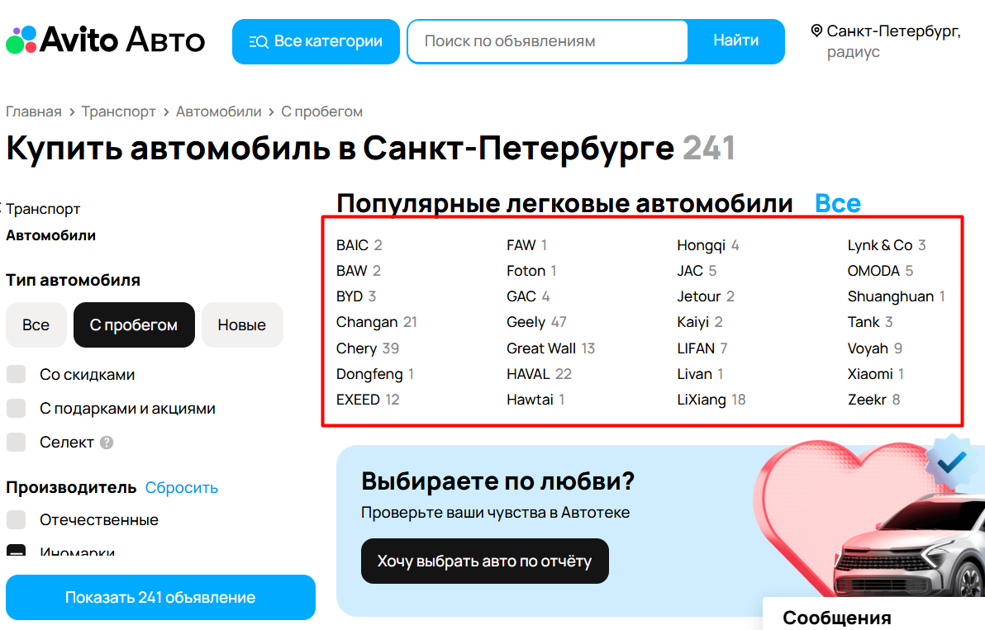Click the Найти search button
Screen dimensions: 985x630
(x=736, y=41)
